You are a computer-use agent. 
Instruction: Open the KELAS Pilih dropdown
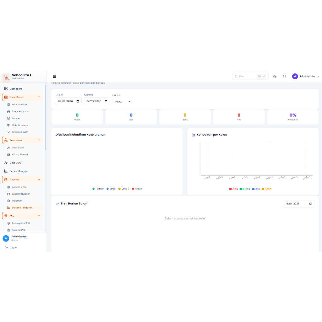pos(122,102)
